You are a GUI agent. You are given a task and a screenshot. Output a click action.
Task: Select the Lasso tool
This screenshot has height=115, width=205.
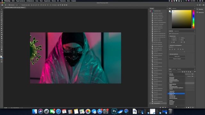click(x=2, y=14)
